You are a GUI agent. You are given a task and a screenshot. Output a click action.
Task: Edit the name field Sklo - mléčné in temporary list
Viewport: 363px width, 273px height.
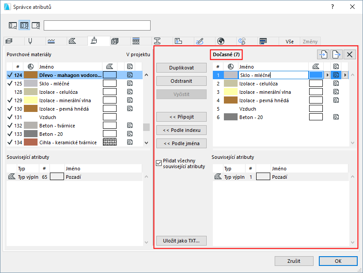click(273, 75)
